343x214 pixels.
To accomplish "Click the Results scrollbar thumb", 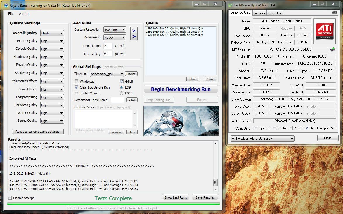I will (x=215, y=182).
